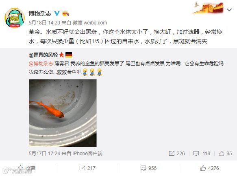Repost the original post with 226 shares
The width and height of the screenshot is (237, 176).
click(177, 154)
